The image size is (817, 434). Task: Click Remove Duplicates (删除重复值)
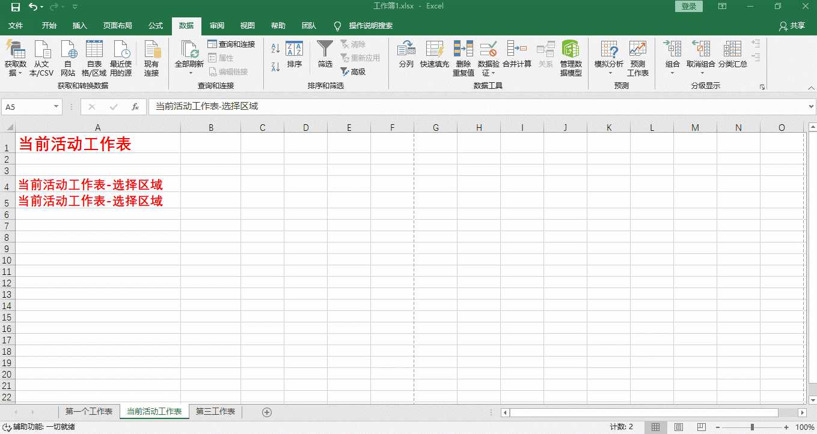(x=464, y=59)
